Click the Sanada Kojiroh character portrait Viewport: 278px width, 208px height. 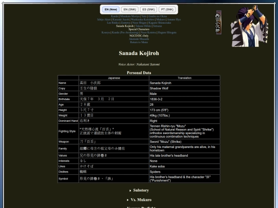250,26
